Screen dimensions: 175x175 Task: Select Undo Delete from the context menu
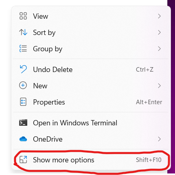91,70
